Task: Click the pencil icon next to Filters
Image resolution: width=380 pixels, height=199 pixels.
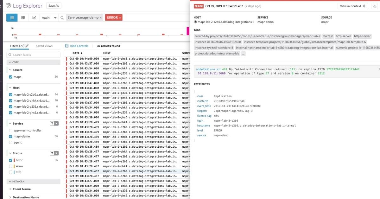Action: point(27,46)
